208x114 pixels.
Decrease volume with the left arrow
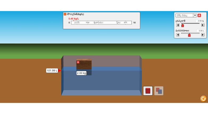[178, 35]
